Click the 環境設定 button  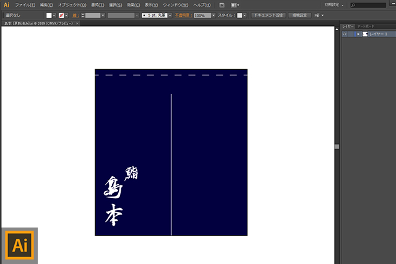[x=299, y=15]
